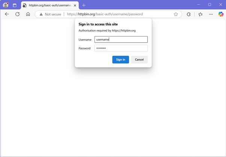This screenshot has height=157, width=226.
Task: Focus the Password input field
Action: tap(121, 48)
